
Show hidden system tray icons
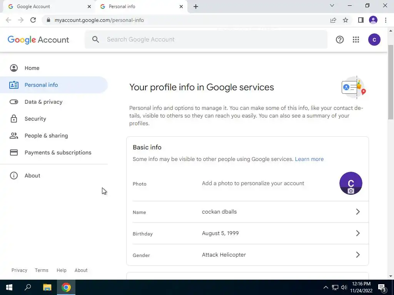pyautogui.click(x=326, y=287)
